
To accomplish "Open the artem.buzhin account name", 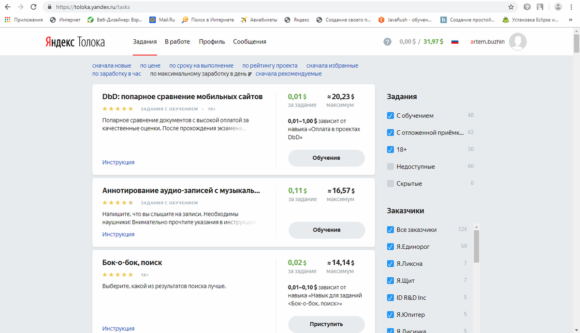I will point(487,42).
